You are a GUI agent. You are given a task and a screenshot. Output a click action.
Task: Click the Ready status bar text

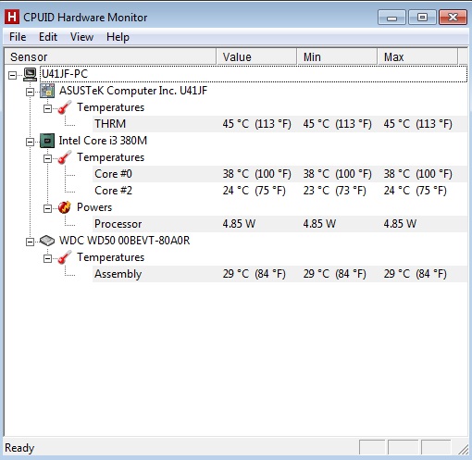19,448
